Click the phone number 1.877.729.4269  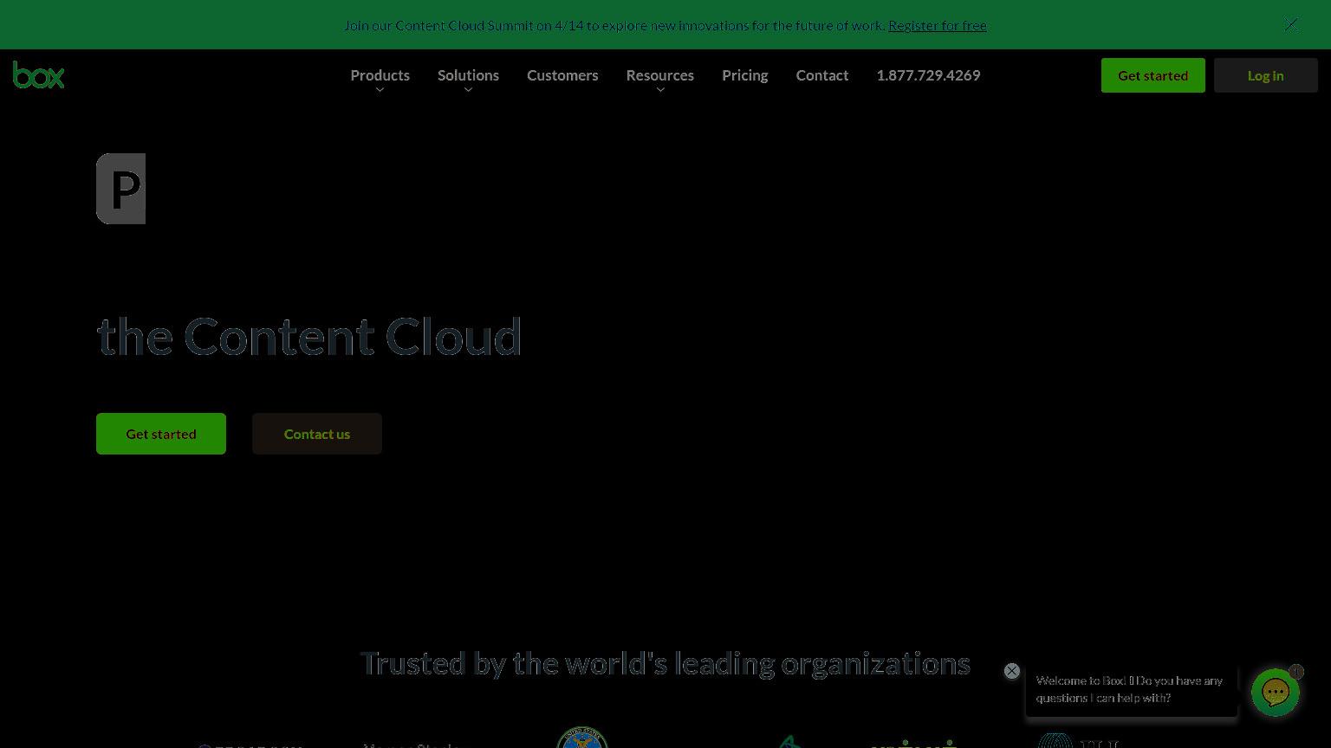[928, 75]
